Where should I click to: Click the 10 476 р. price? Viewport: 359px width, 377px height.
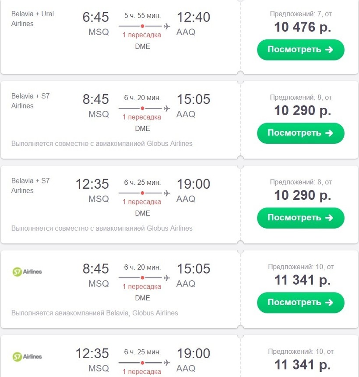pyautogui.click(x=303, y=27)
